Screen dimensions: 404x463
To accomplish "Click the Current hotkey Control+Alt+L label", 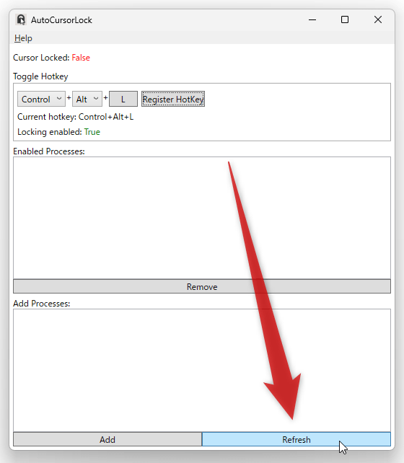I will click(x=75, y=117).
